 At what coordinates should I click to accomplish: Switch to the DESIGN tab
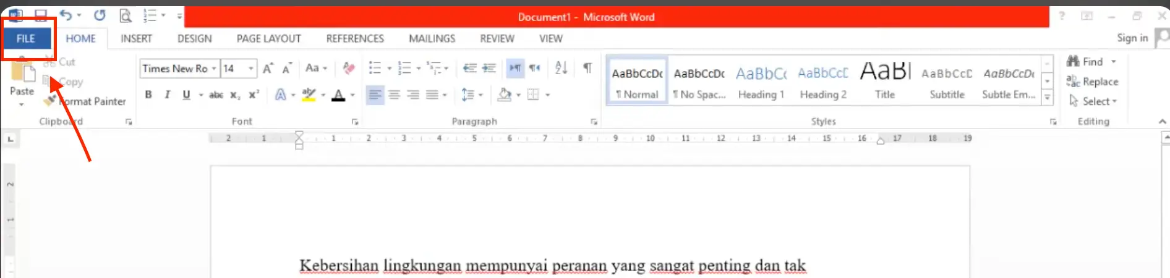pyautogui.click(x=194, y=38)
